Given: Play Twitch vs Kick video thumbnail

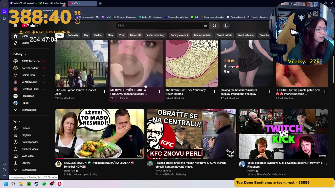Looking at the screenshot, I should (x=283, y=134).
